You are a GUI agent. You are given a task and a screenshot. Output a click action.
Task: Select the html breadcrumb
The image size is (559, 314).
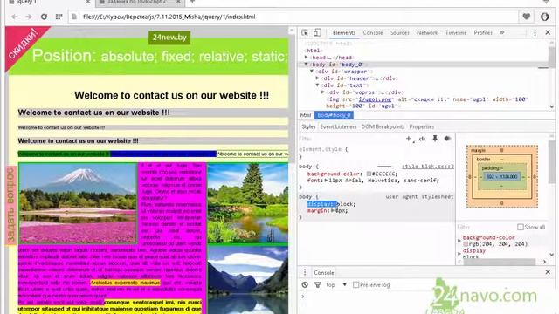click(306, 115)
